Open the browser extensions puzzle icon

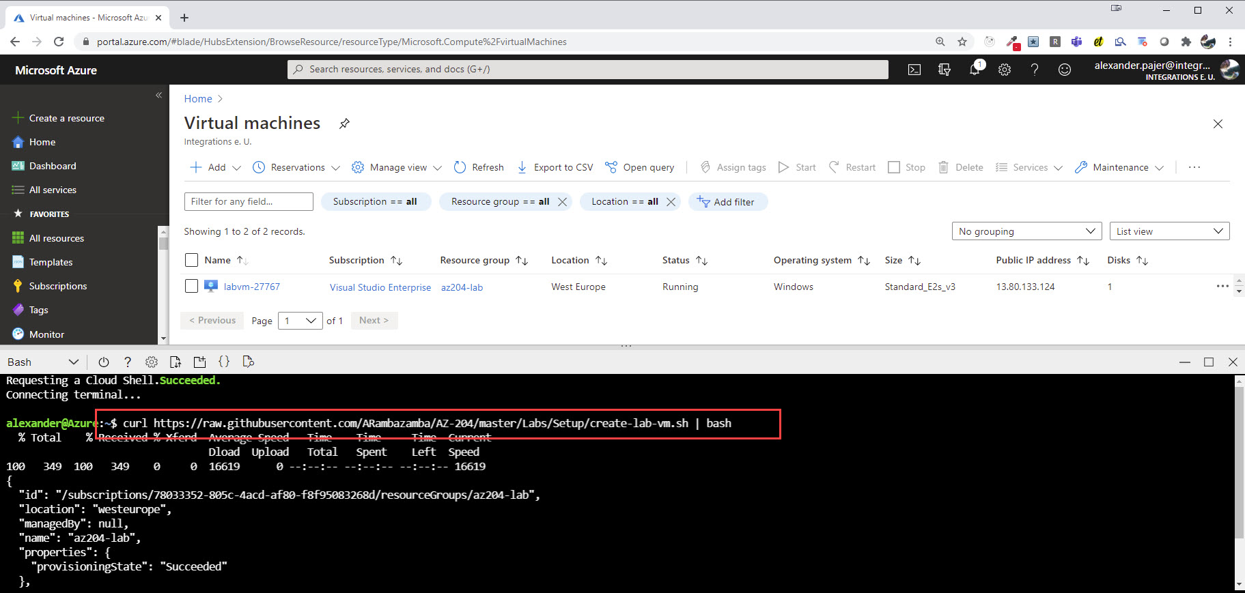pos(1186,42)
